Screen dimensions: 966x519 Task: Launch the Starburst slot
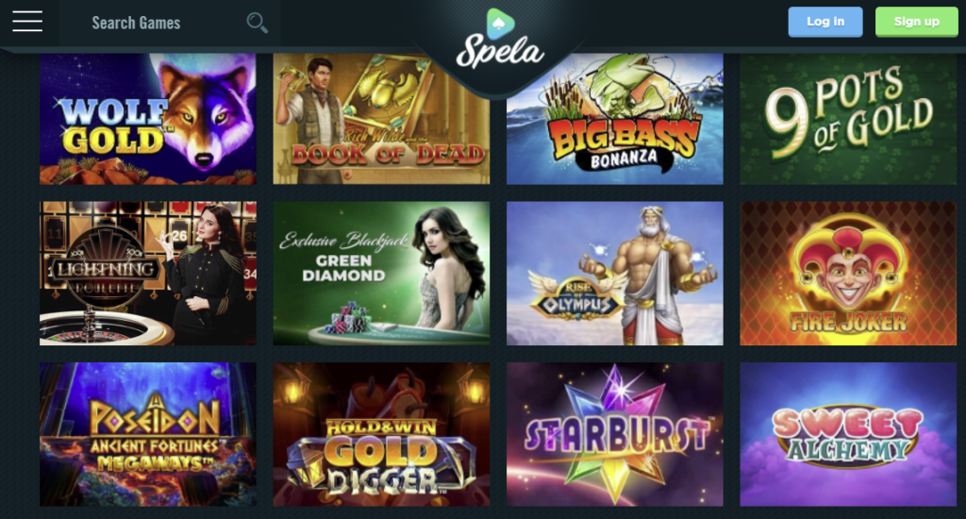tap(615, 435)
